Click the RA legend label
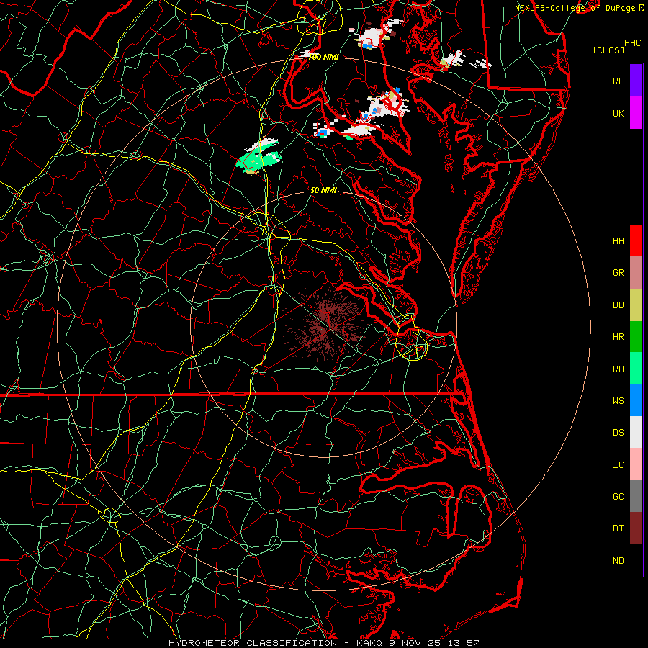This screenshot has height=648, width=648. pos(618,369)
